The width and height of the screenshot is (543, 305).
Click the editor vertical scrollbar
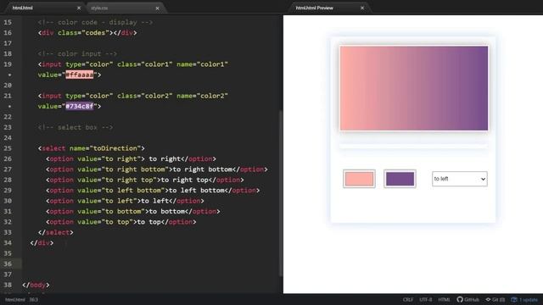pyautogui.click(x=281, y=193)
